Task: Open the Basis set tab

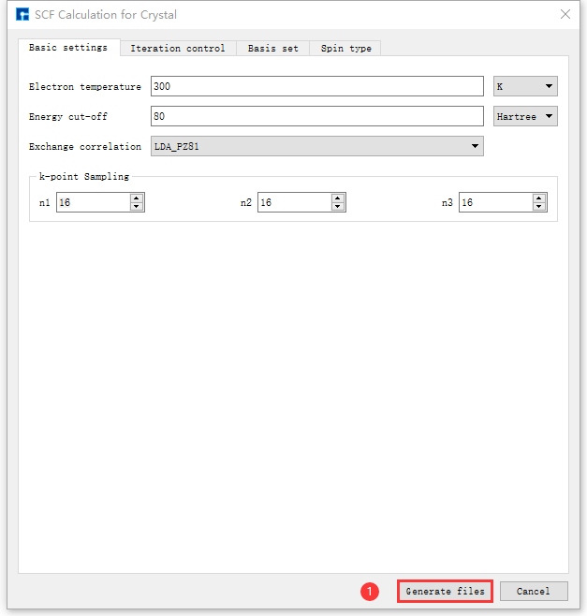Action: tap(272, 48)
